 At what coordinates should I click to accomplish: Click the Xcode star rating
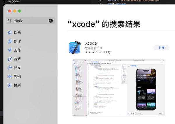(93, 52)
